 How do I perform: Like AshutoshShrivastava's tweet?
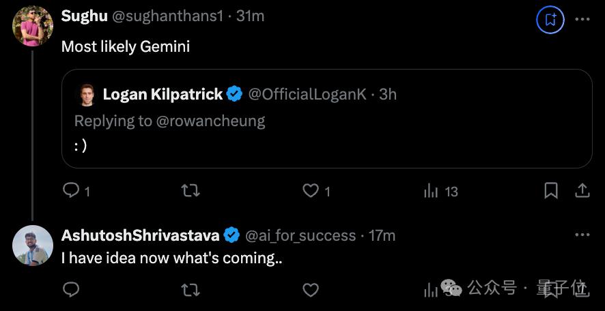point(311,291)
